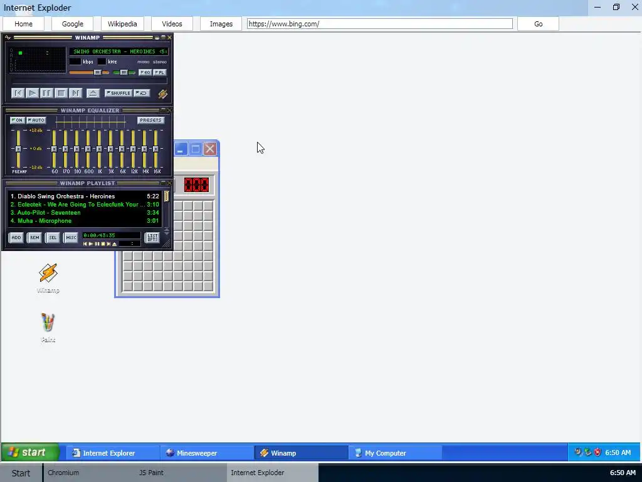Click the 12K equalizer band slider

point(133,149)
